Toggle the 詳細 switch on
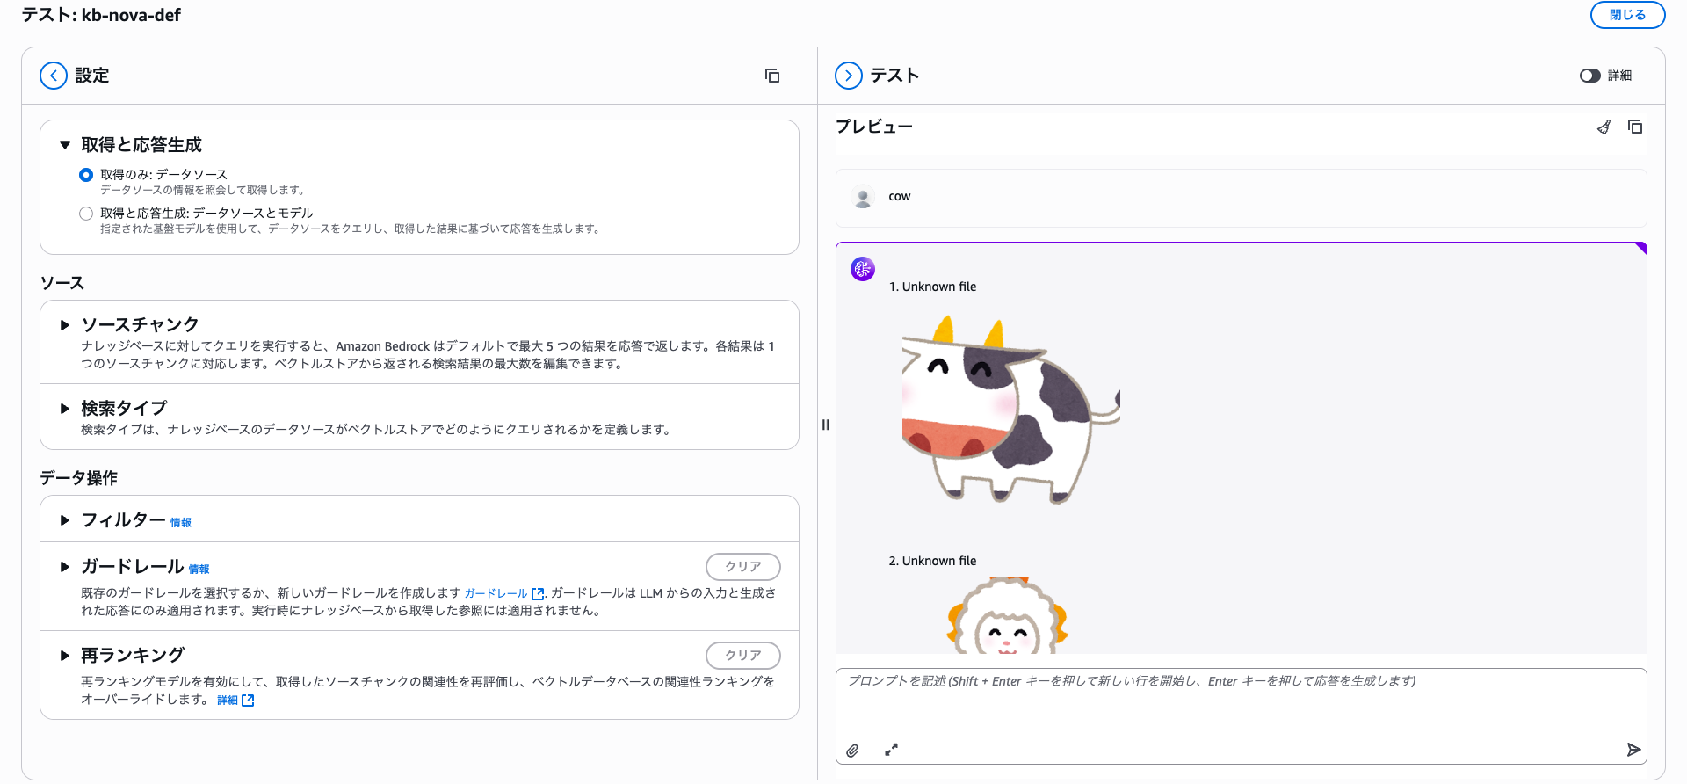Screen dimensions: 1687x784 click(x=1589, y=76)
